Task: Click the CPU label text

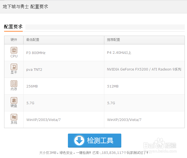Action: (14, 56)
